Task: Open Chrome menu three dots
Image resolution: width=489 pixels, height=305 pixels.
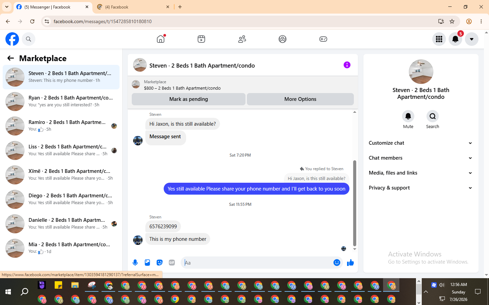Action: coord(481,21)
